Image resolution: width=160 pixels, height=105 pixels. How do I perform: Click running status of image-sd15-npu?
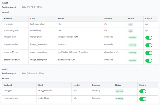(132, 53)
